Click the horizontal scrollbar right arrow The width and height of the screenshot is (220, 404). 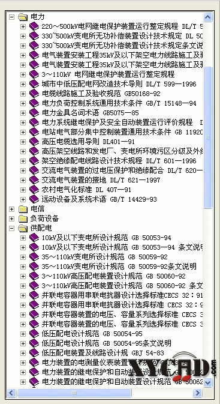[197, 393]
